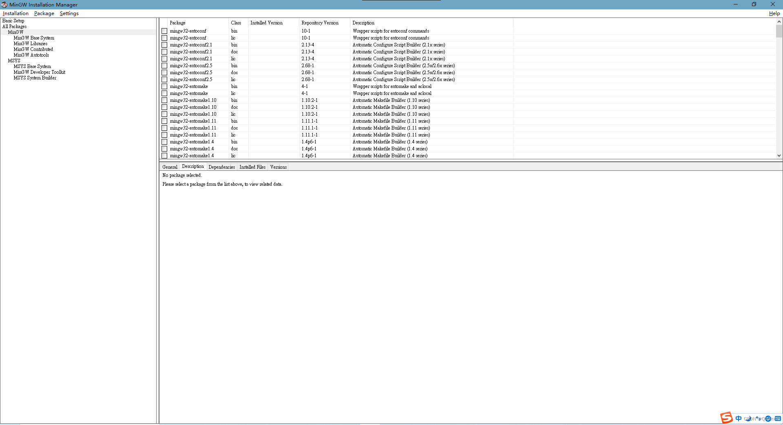Switch to the Description tab
Image resolution: width=783 pixels, height=425 pixels.
[193, 166]
